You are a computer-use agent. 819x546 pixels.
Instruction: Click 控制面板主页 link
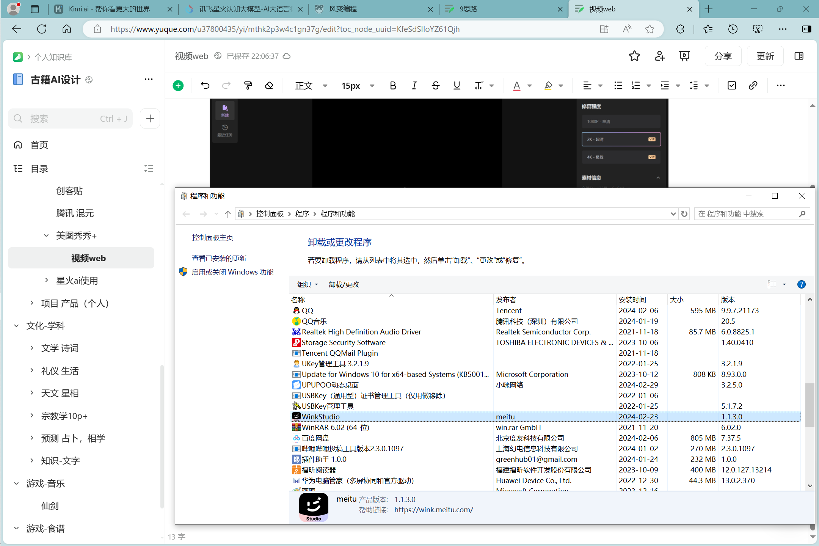click(x=212, y=238)
